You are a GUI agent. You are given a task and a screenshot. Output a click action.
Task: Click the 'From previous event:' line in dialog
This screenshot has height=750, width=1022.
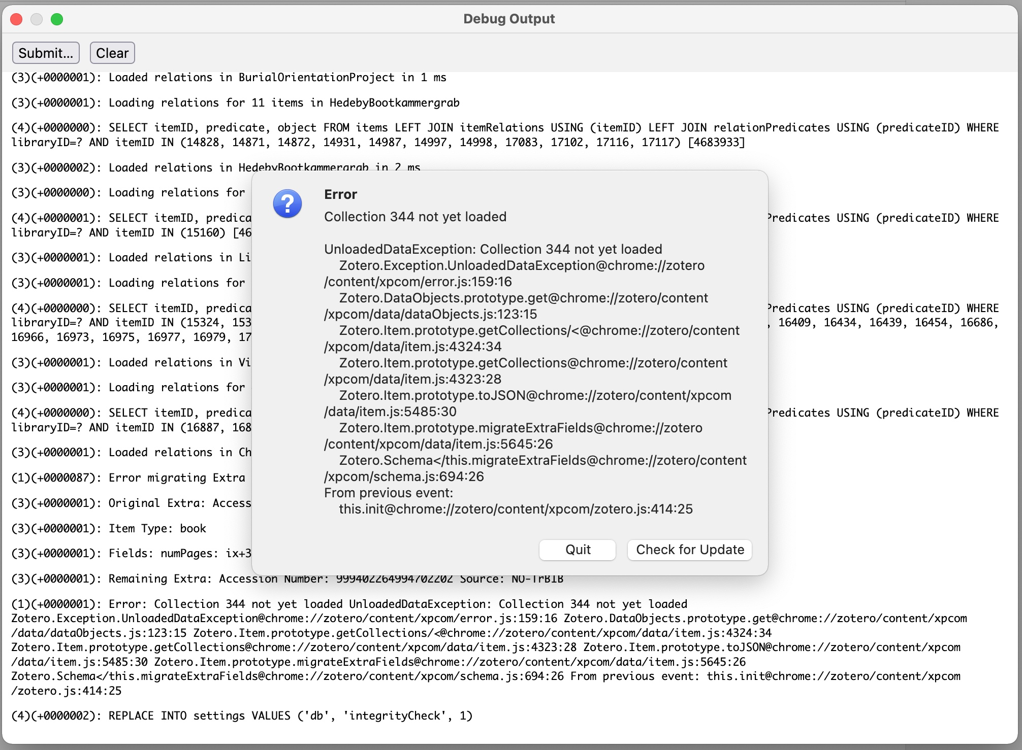(x=388, y=493)
